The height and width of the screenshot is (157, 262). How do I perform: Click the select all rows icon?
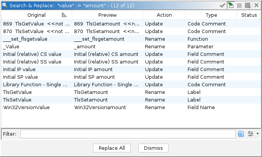coord(239,5)
